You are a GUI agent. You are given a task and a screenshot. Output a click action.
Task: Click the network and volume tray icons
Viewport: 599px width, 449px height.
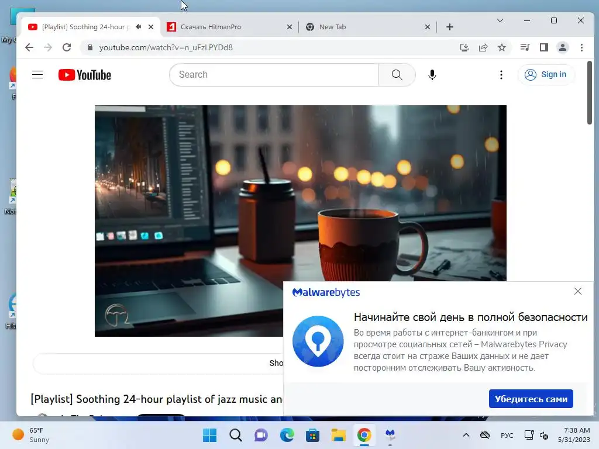pyautogui.click(x=536, y=435)
